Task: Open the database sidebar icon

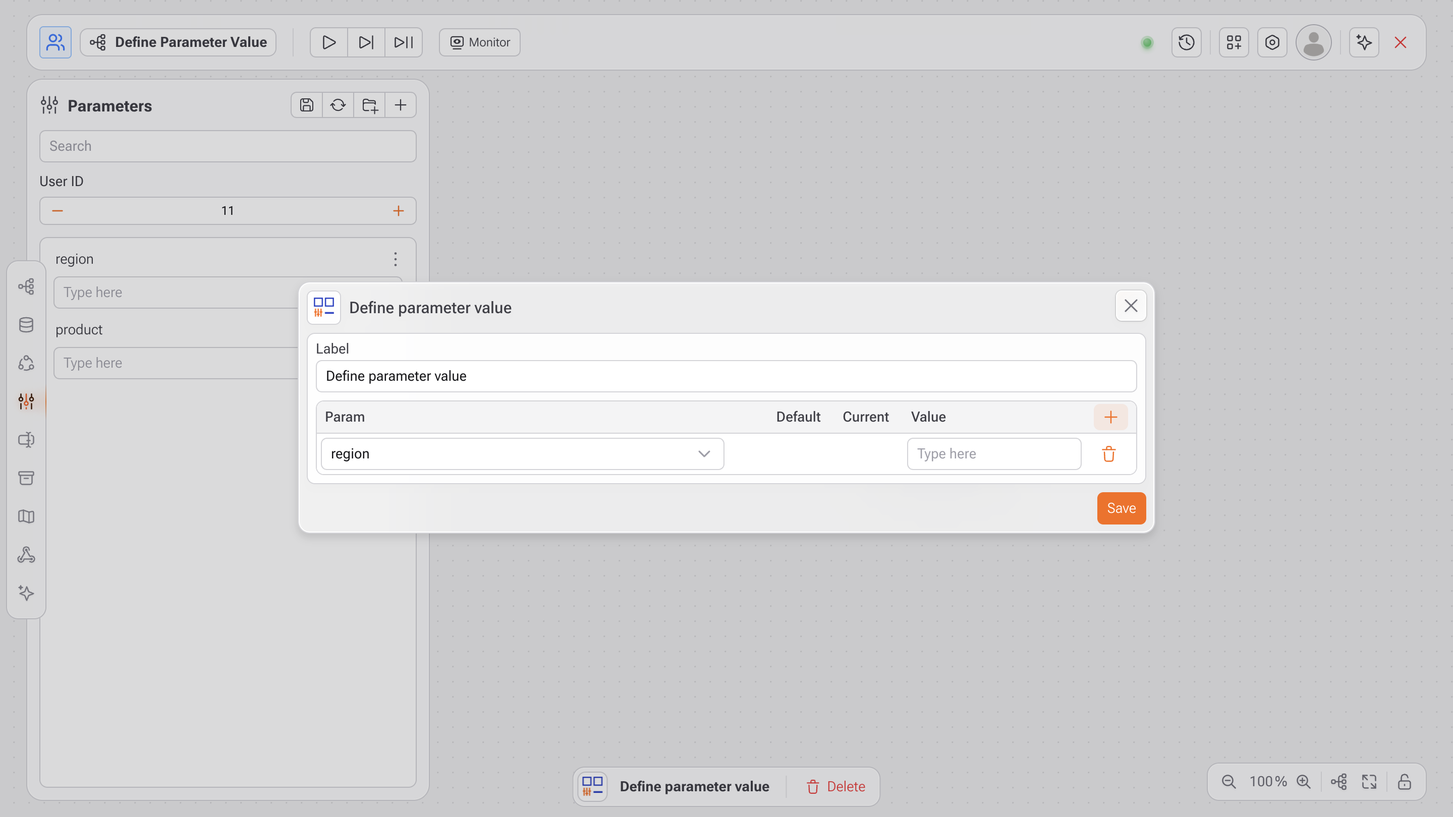Action: pyautogui.click(x=26, y=325)
